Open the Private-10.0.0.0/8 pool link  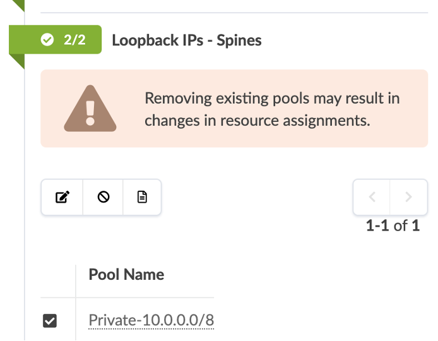click(x=151, y=321)
